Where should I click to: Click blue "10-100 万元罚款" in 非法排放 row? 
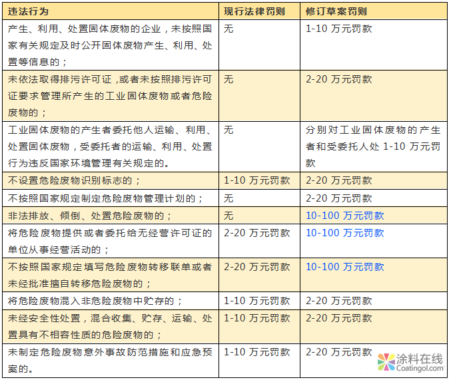(344, 216)
